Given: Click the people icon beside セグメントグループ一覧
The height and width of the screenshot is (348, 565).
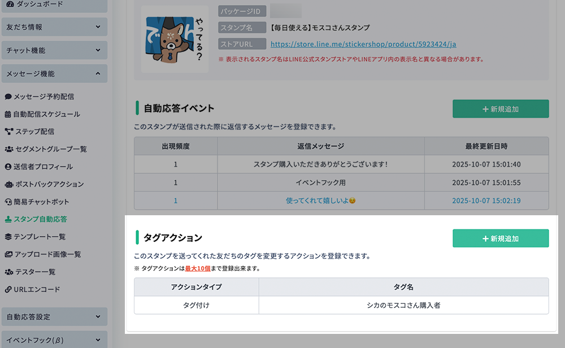Looking at the screenshot, I should click(8, 149).
